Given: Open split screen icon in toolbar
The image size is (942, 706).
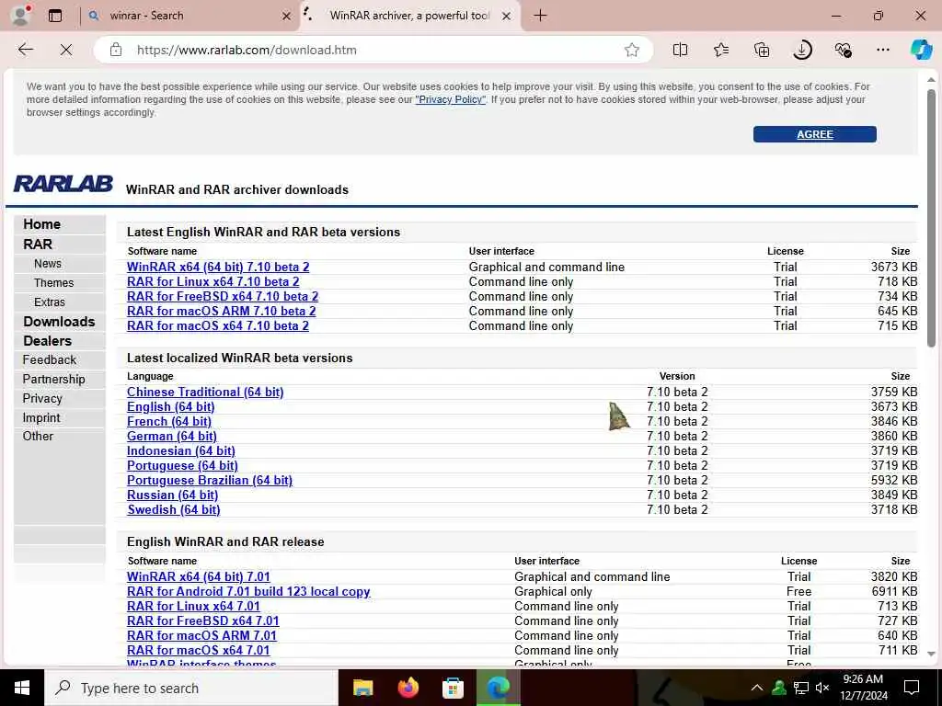Looking at the screenshot, I should point(680,50).
